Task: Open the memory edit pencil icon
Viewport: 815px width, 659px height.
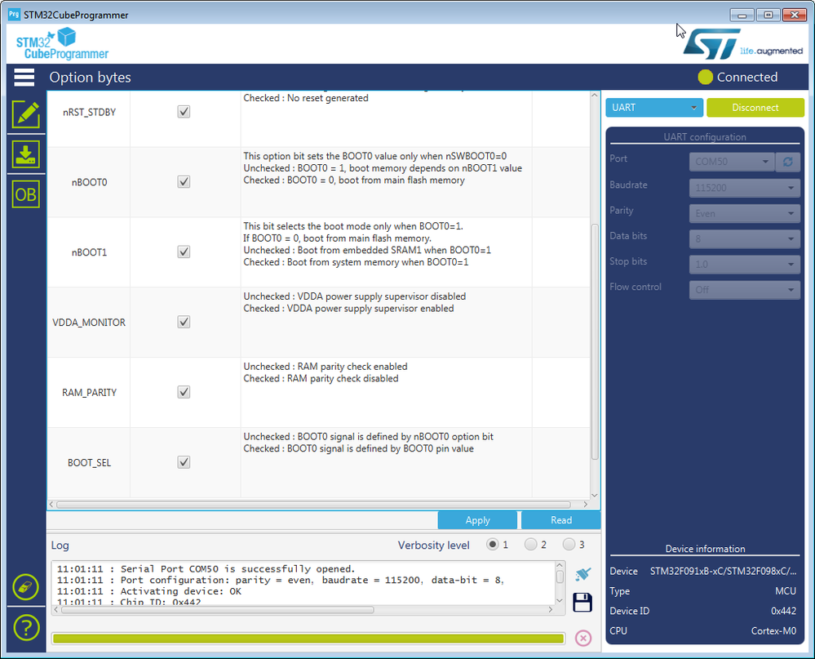Action: click(26, 114)
